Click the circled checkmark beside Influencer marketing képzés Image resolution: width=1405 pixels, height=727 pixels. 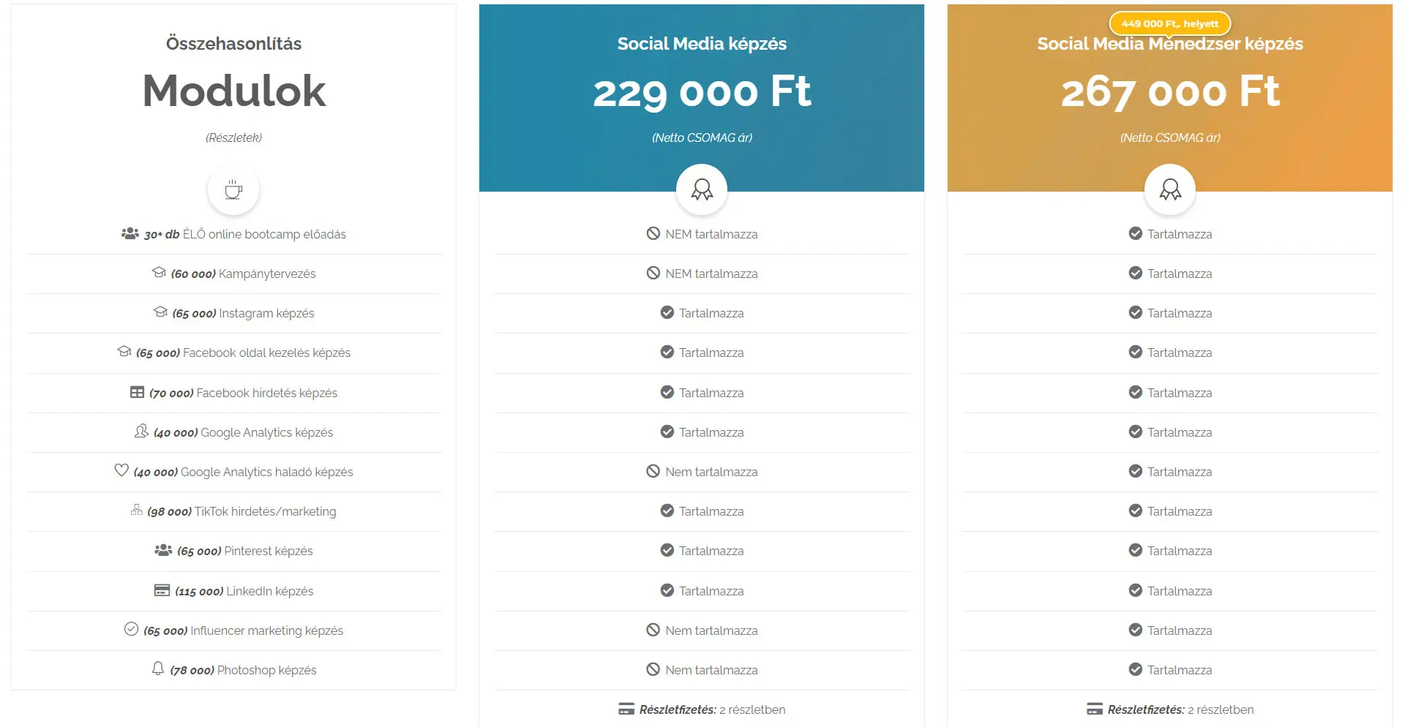tap(131, 629)
